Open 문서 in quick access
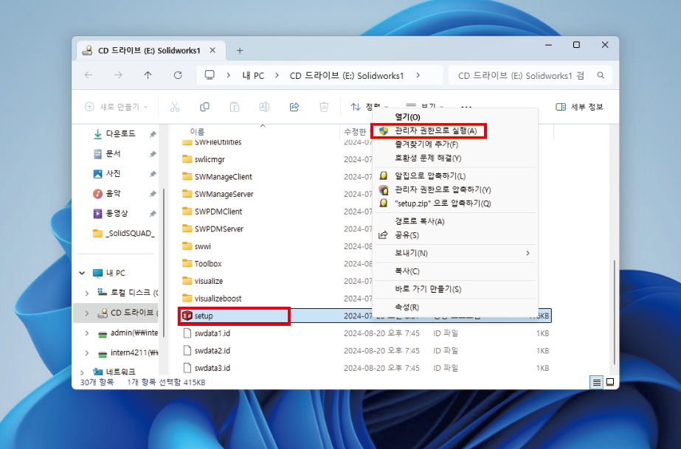681x449 pixels. (114, 153)
